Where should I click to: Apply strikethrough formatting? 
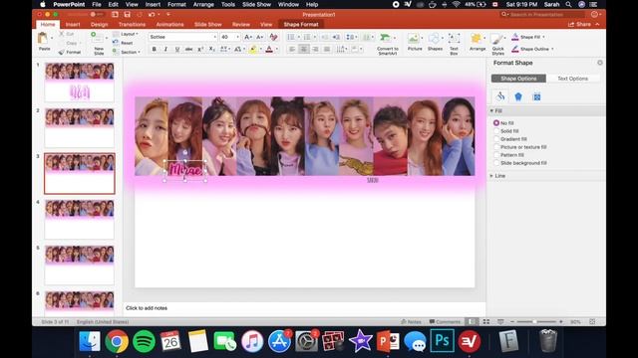(x=188, y=49)
